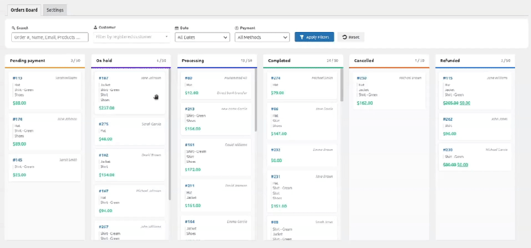The height and width of the screenshot is (248, 531).
Task: Click the On hold column scrollbar
Action: coord(169,134)
